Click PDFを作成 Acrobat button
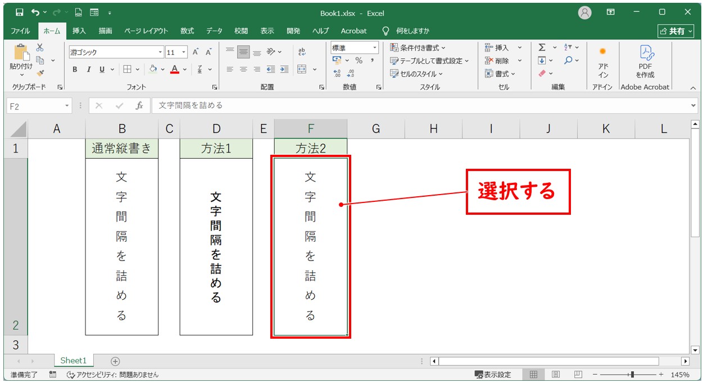The width and height of the screenshot is (703, 383). tap(645, 62)
